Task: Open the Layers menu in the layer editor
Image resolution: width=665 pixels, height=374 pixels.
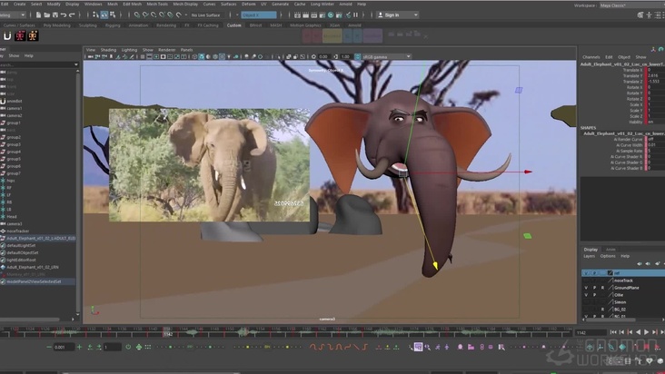Action: pos(589,256)
